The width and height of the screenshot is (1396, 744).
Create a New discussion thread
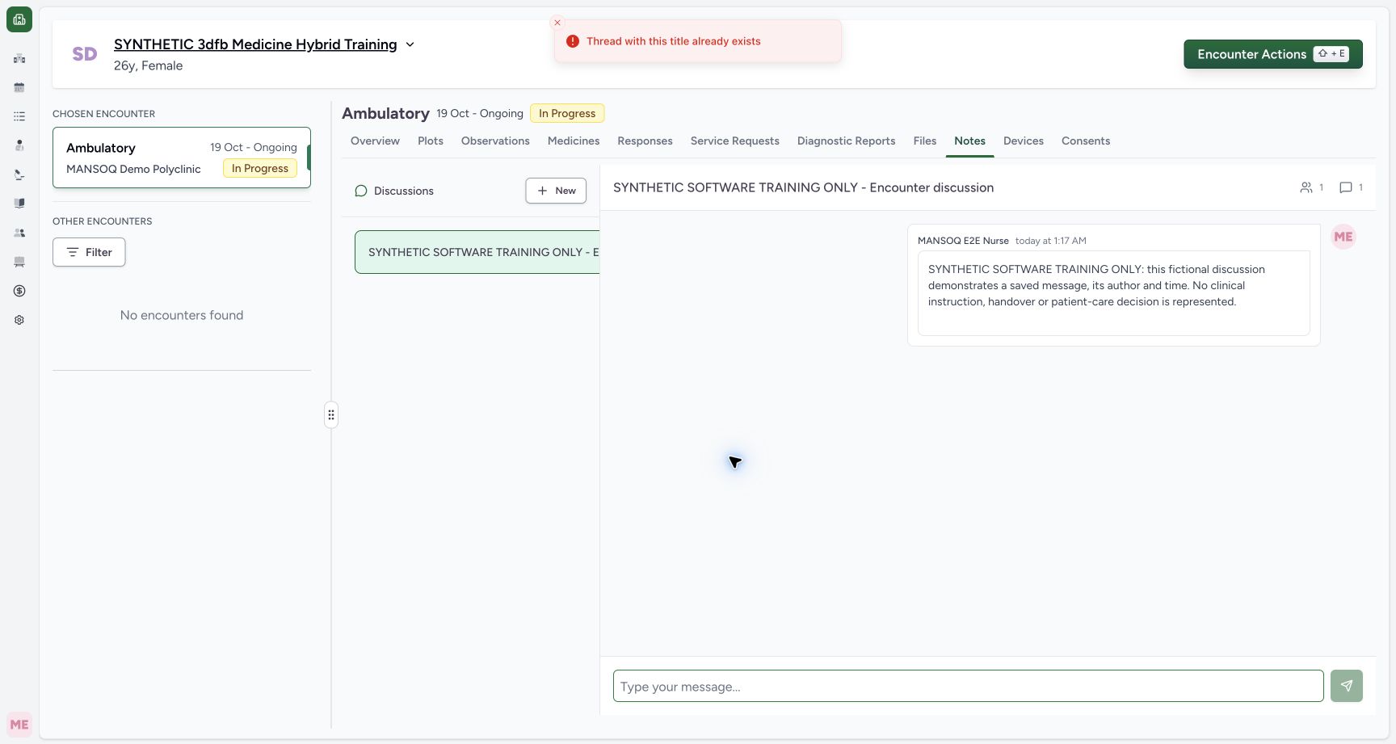coord(556,191)
